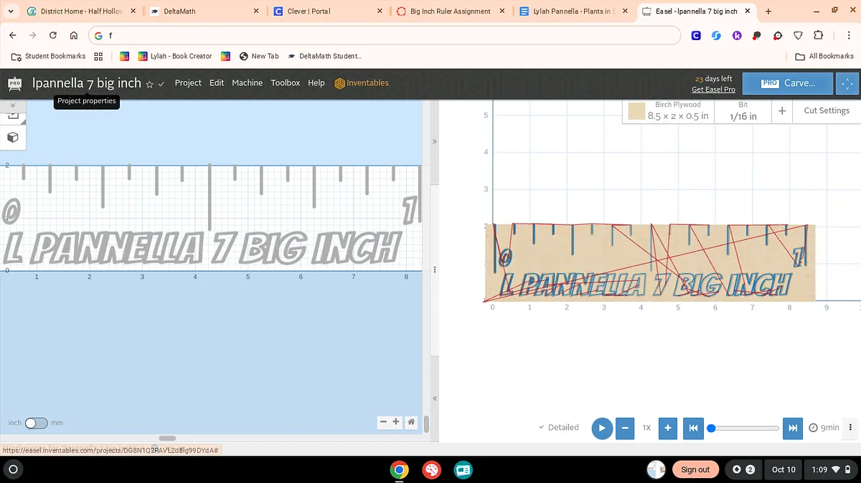Click the simulation progress slider

coord(743,428)
